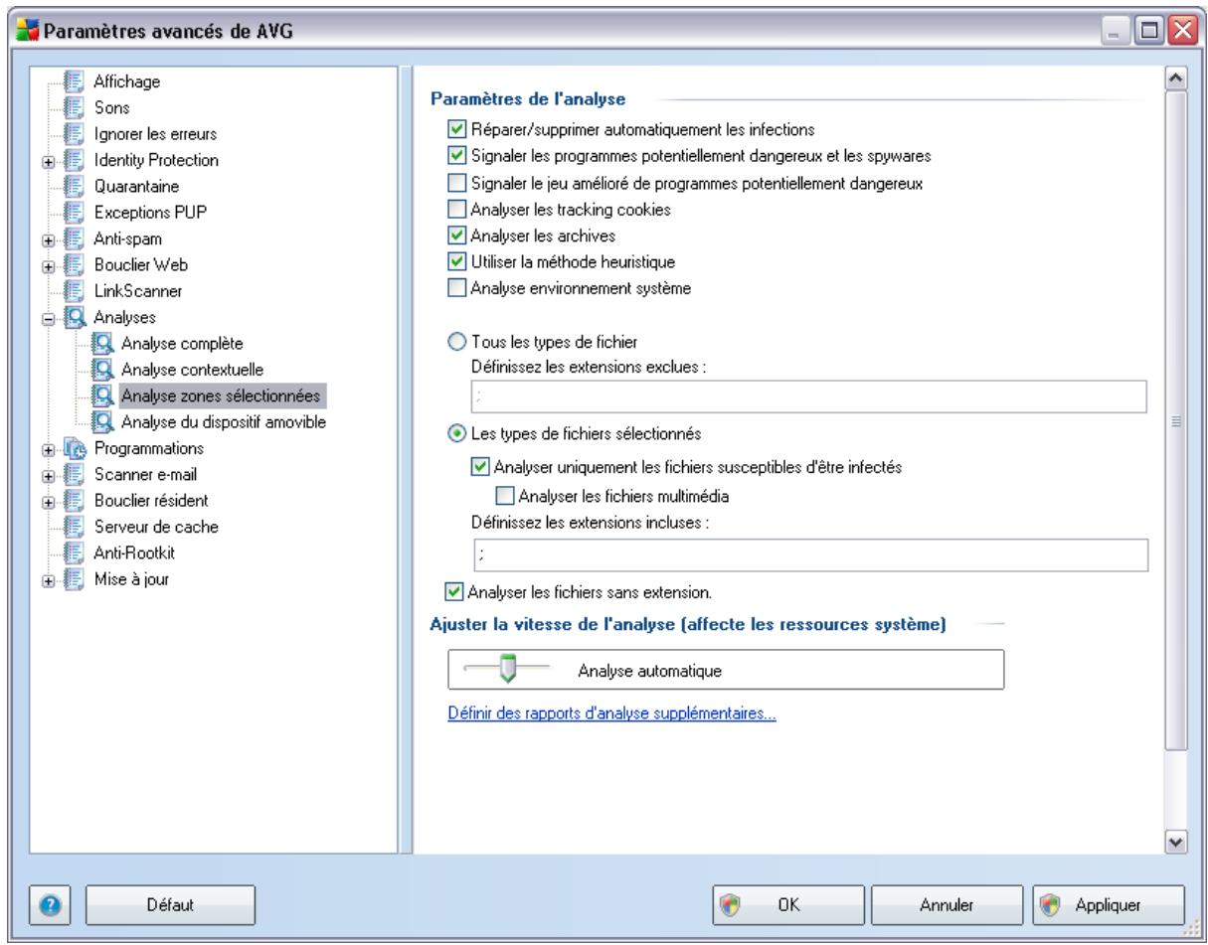Screen dimensions: 1208x945
Task: Expand the Programmations node
Action: 48,449
